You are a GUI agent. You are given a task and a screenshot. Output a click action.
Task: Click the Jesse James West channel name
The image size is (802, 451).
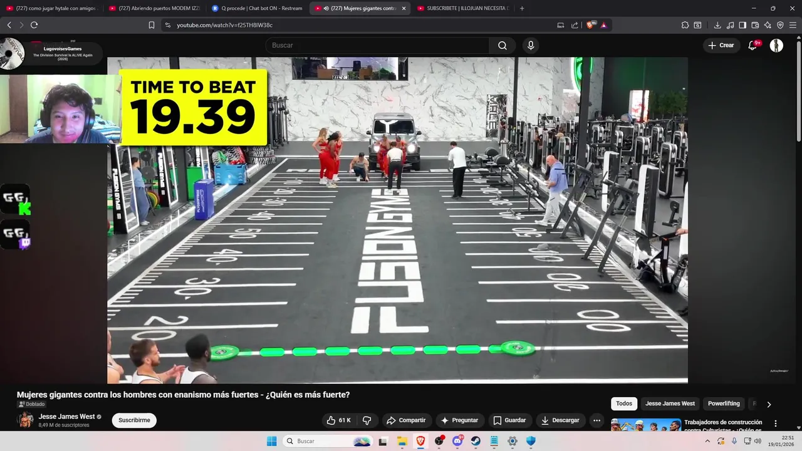point(66,417)
